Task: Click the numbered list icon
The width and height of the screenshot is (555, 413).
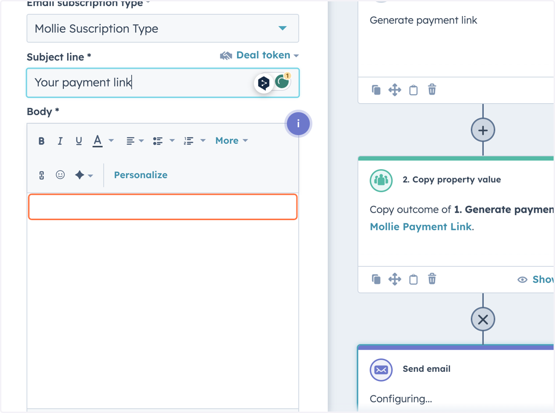Action: pos(188,141)
